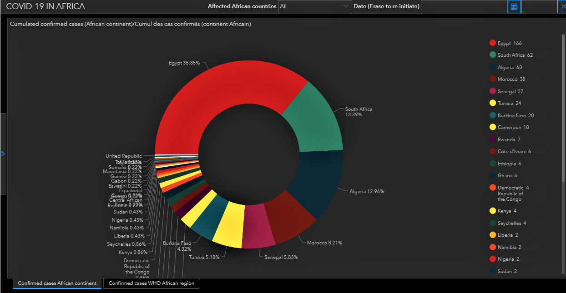Select 'Ethiopia 6' legend entry

(x=505, y=164)
